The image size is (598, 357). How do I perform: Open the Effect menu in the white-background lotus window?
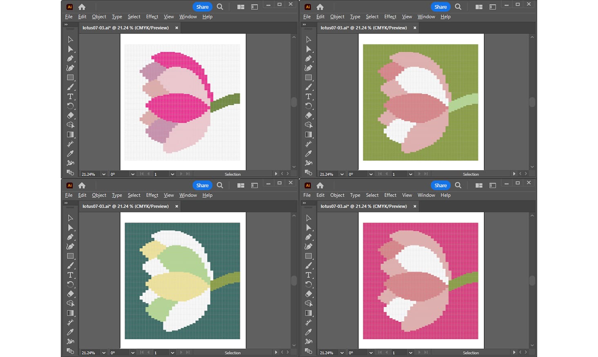[x=152, y=17]
